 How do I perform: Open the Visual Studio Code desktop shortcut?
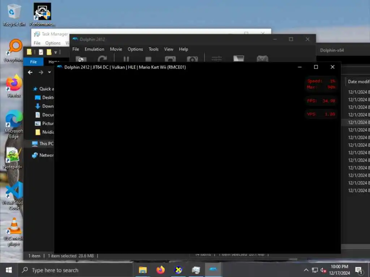(x=13, y=196)
